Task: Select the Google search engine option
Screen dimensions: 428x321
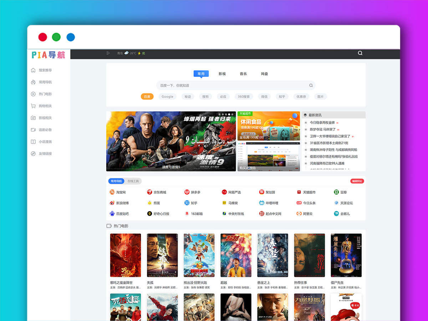Action: click(x=167, y=97)
